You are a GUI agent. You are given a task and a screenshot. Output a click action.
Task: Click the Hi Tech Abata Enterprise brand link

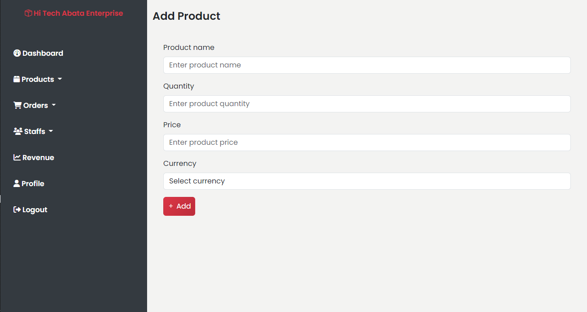[x=78, y=13]
